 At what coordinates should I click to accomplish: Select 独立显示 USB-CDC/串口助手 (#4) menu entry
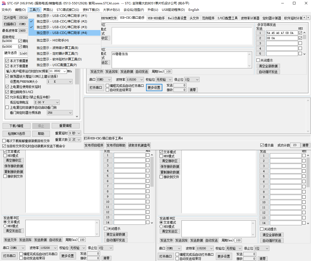(62, 33)
